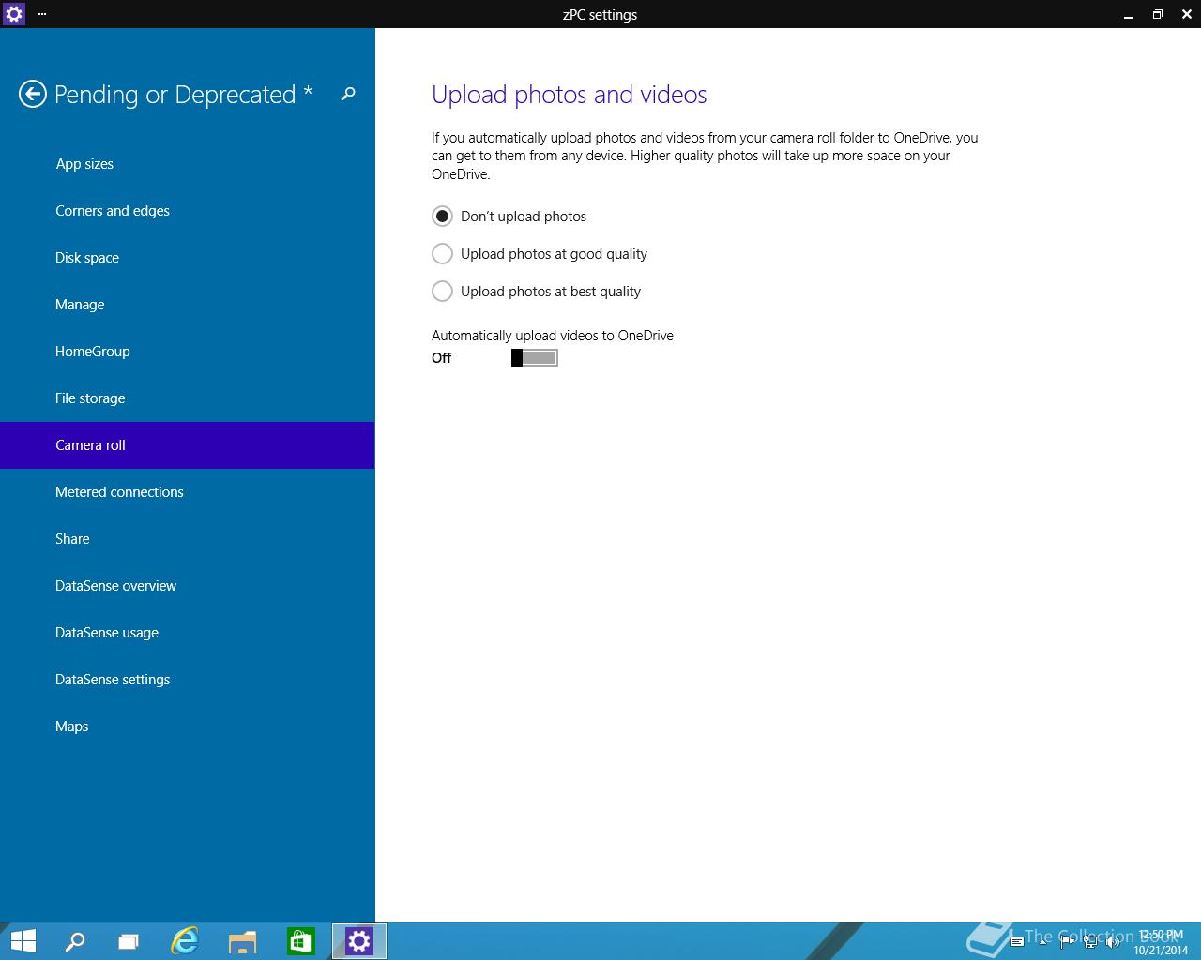Go back using the circled arrow button
This screenshot has width=1201, height=960.
click(32, 94)
